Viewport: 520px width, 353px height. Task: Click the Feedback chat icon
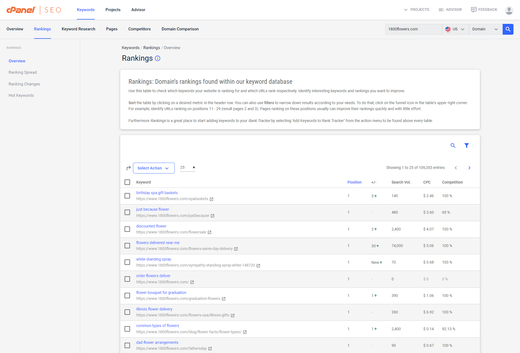pos(474,10)
